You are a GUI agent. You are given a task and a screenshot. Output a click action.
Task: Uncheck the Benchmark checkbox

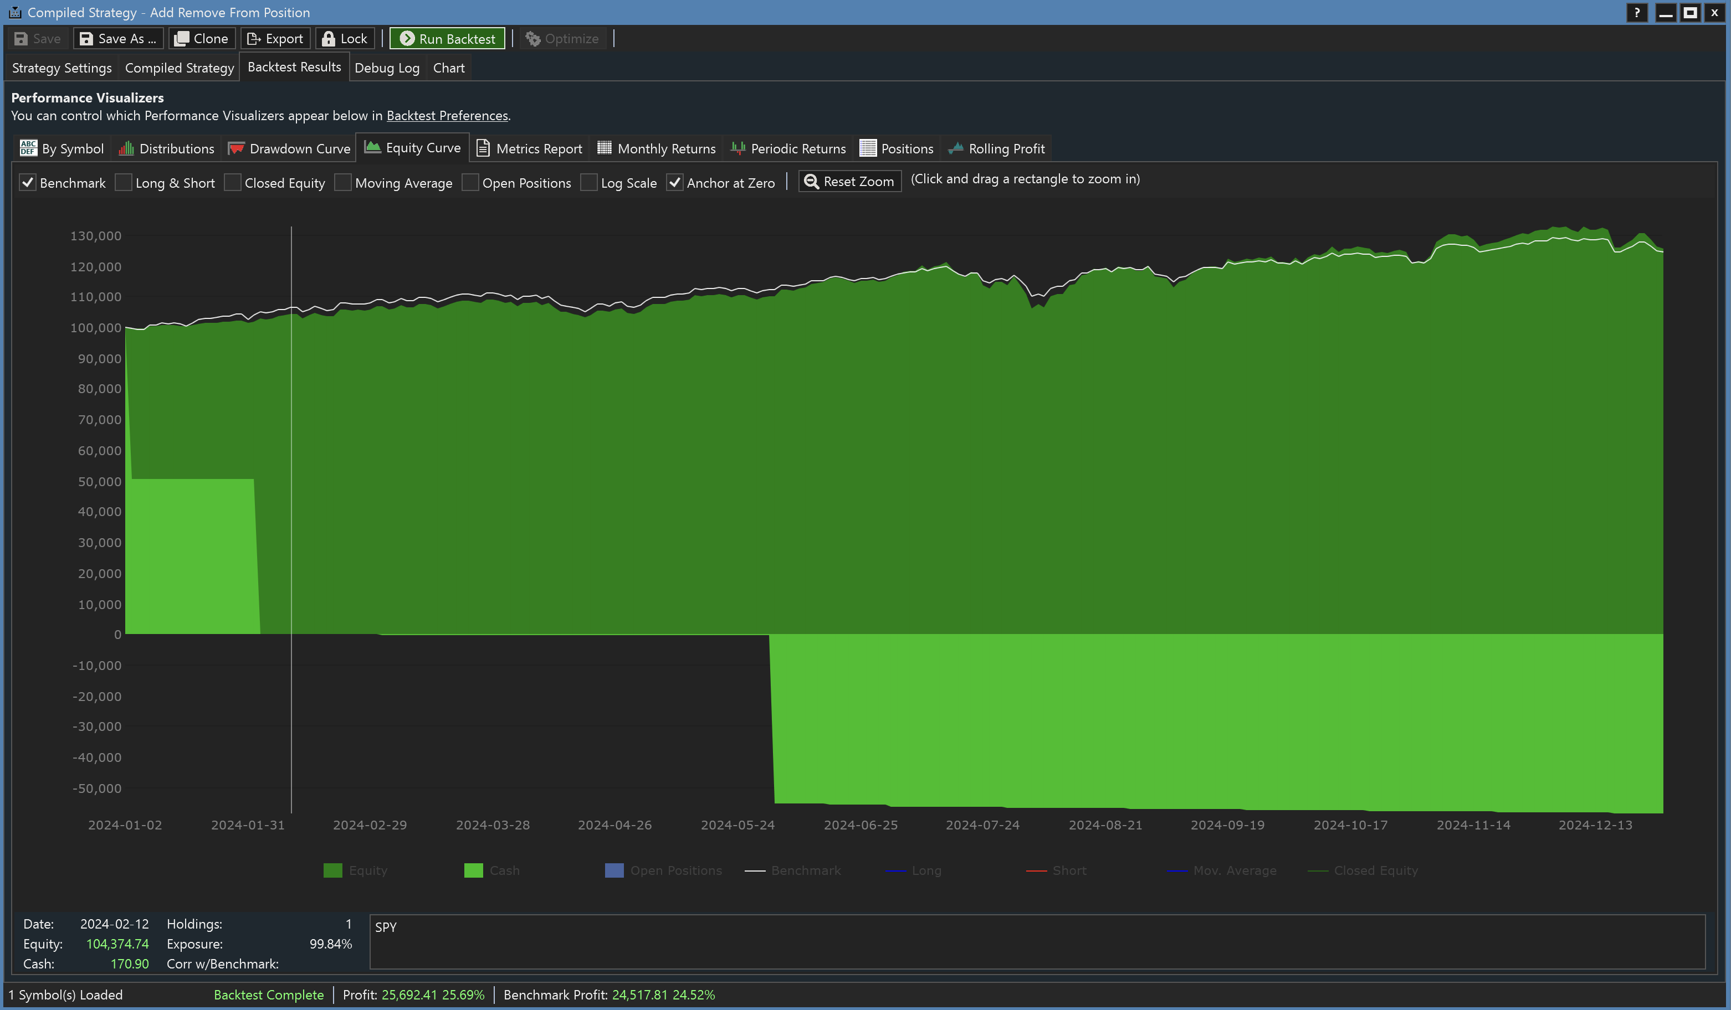(x=28, y=183)
